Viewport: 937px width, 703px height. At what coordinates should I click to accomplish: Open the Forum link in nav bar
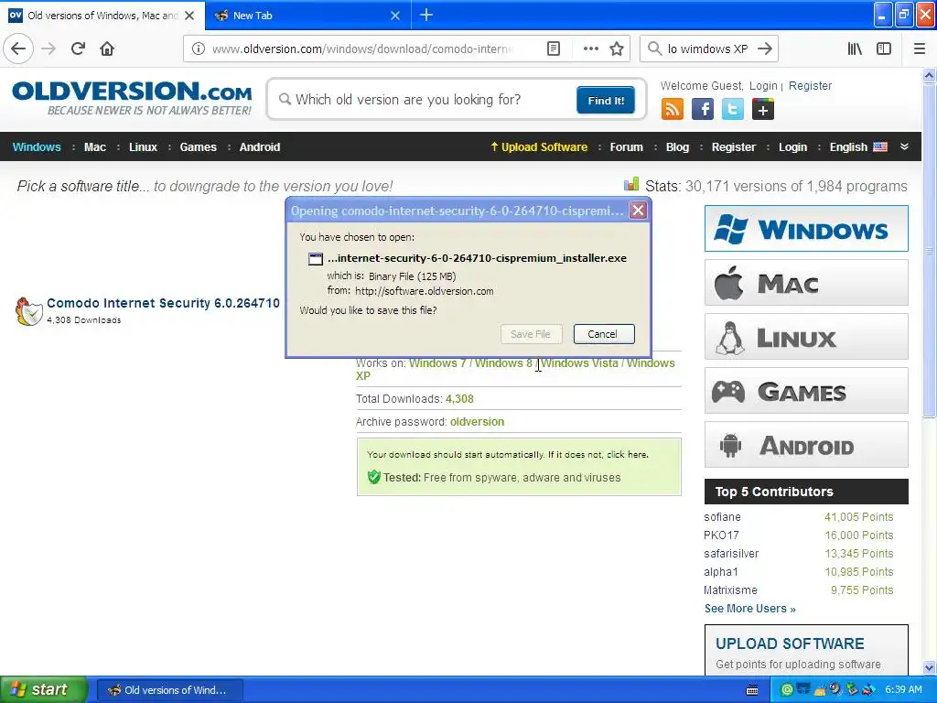point(626,147)
